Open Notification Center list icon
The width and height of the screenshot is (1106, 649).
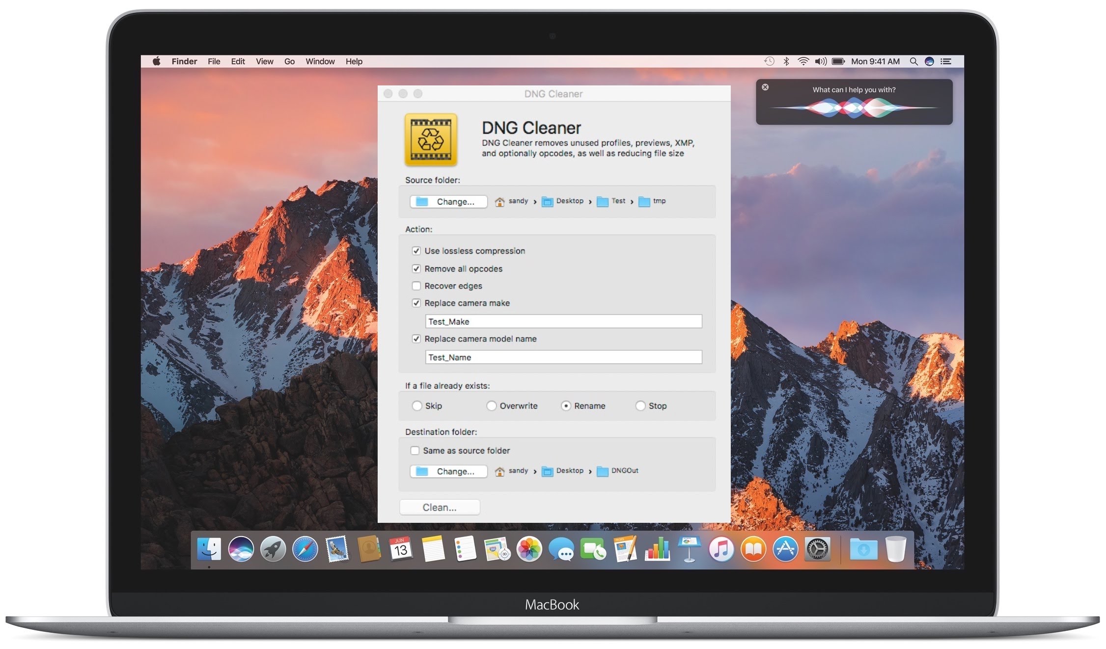pos(946,61)
